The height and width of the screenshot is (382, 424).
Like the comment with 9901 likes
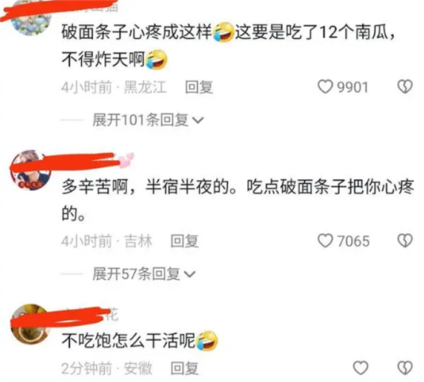click(325, 87)
